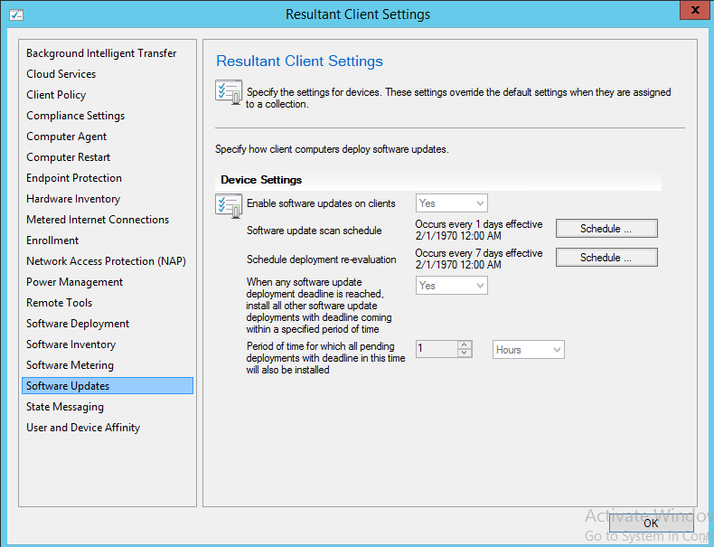Screen dimensions: 714x547
Task: Decrease the period of time value
Action: tap(465, 354)
